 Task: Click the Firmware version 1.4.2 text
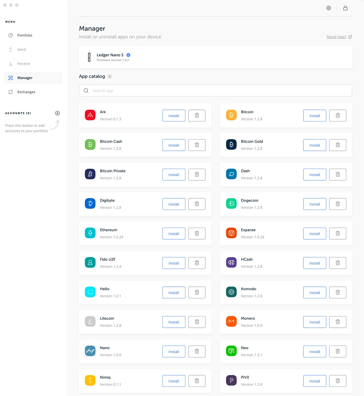click(113, 60)
